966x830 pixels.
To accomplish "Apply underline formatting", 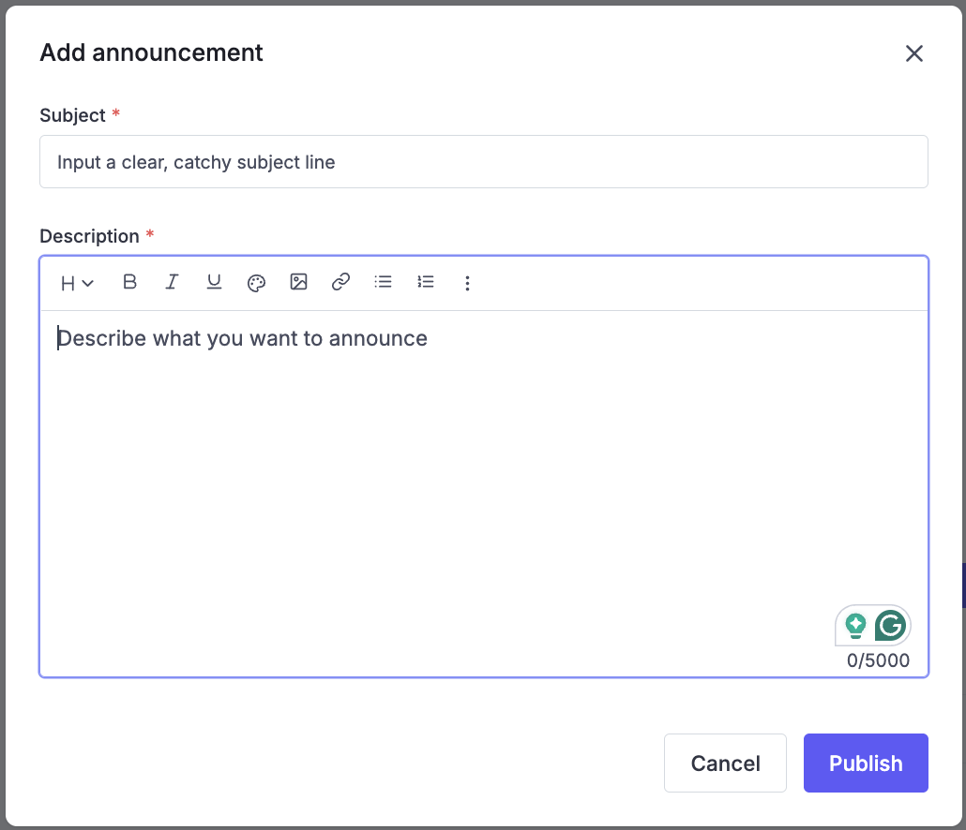I will click(x=214, y=282).
